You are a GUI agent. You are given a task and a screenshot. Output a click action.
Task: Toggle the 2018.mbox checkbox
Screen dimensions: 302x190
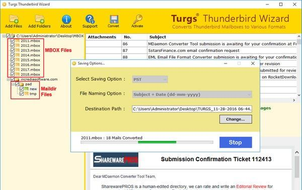point(13,75)
